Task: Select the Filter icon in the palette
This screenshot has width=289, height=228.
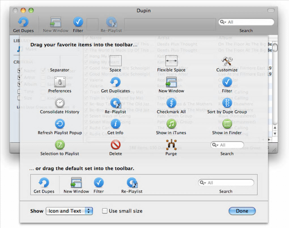Action: pyautogui.click(x=227, y=82)
